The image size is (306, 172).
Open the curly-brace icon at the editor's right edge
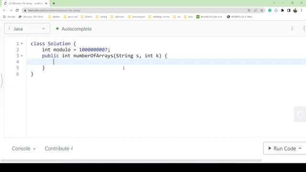[304, 29]
